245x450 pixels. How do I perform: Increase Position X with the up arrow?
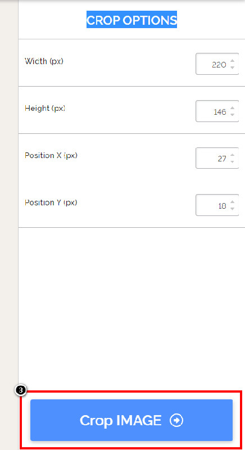click(233, 155)
